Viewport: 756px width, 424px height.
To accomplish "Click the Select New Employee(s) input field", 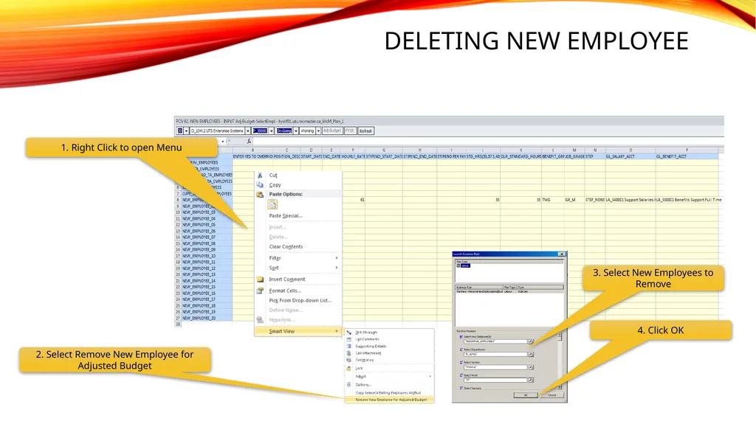I will pos(495,341).
